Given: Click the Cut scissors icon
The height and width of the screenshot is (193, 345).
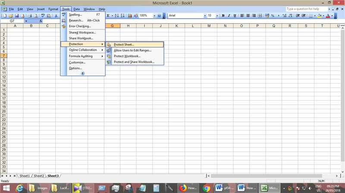Looking at the screenshot, I should point(56,15).
